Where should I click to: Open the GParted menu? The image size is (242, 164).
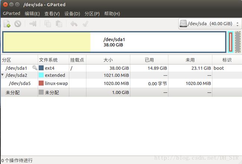coord(12,13)
